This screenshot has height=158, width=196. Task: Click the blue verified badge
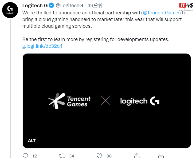[51, 6]
